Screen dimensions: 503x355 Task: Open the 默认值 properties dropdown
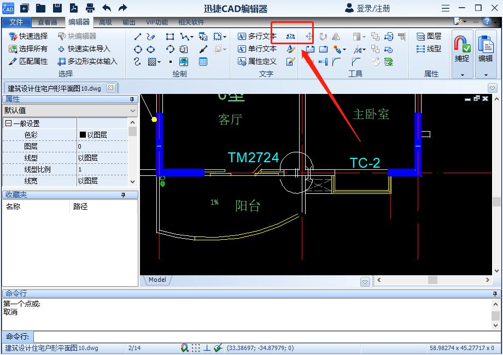coord(133,111)
